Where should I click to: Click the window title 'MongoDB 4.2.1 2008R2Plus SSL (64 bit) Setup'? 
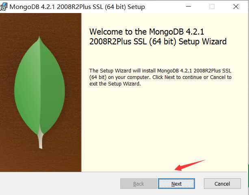pyautogui.click(x=77, y=7)
